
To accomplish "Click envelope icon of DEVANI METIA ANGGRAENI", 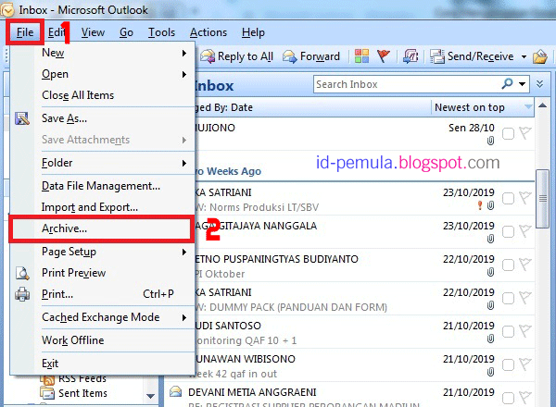I will pos(175,392).
